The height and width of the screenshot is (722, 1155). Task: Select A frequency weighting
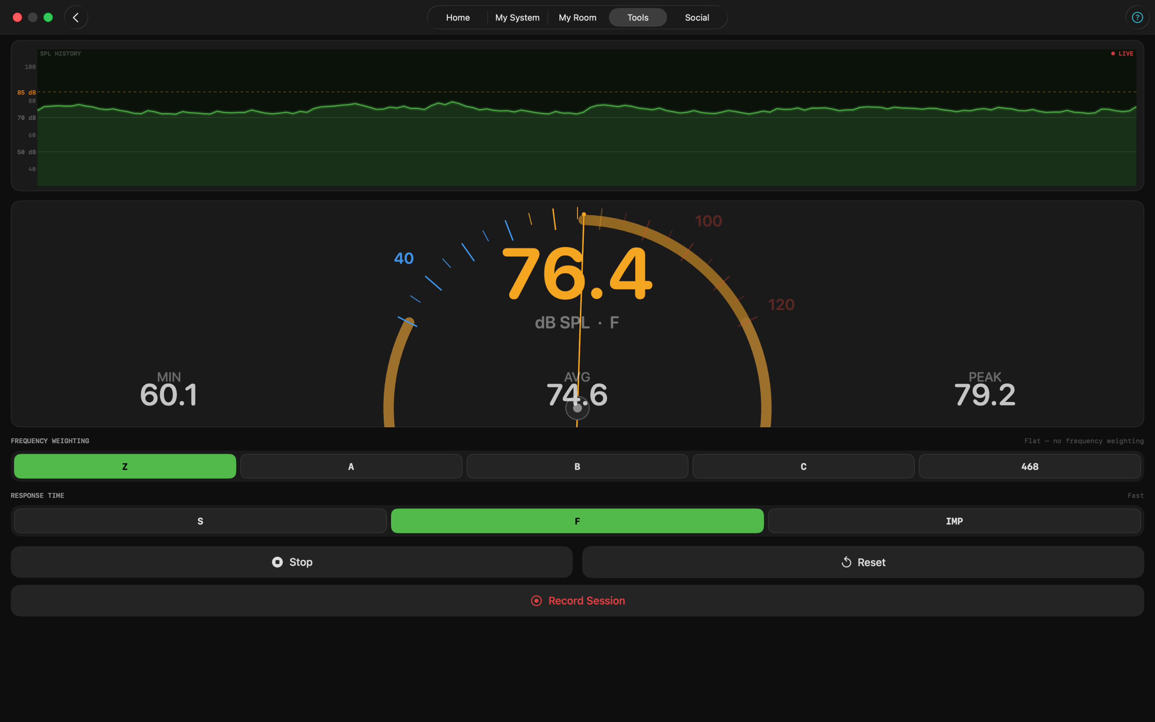351,466
